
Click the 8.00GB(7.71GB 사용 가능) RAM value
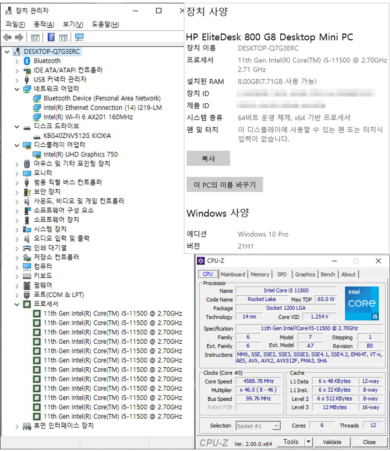tap(277, 81)
